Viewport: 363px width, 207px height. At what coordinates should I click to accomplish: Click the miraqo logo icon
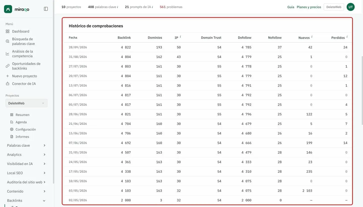click(x=8, y=9)
